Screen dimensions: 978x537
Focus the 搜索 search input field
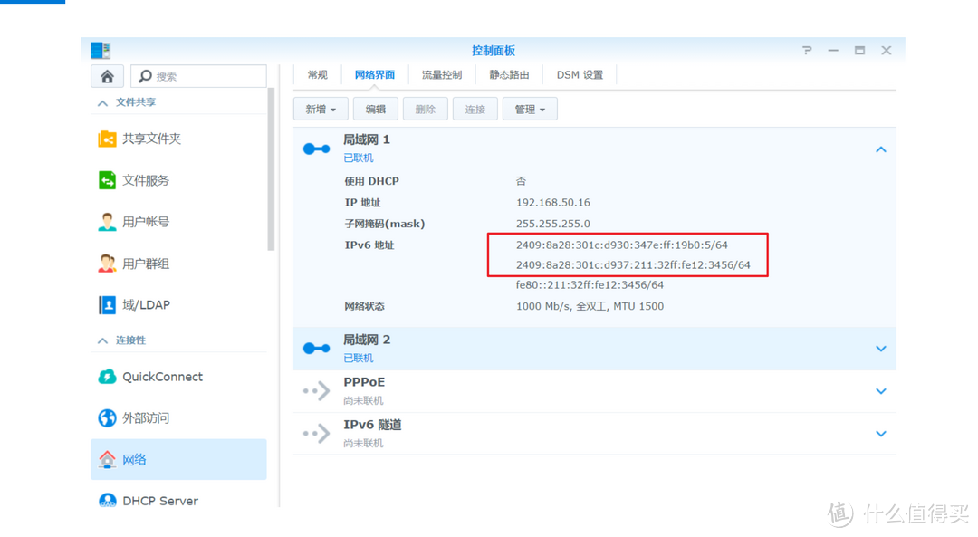click(x=199, y=76)
